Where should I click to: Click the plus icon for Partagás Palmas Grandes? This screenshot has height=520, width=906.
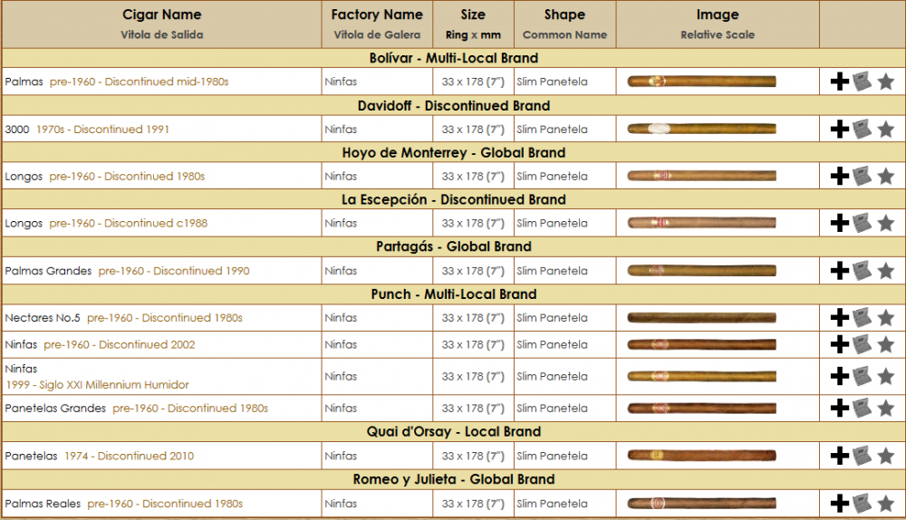tap(840, 270)
